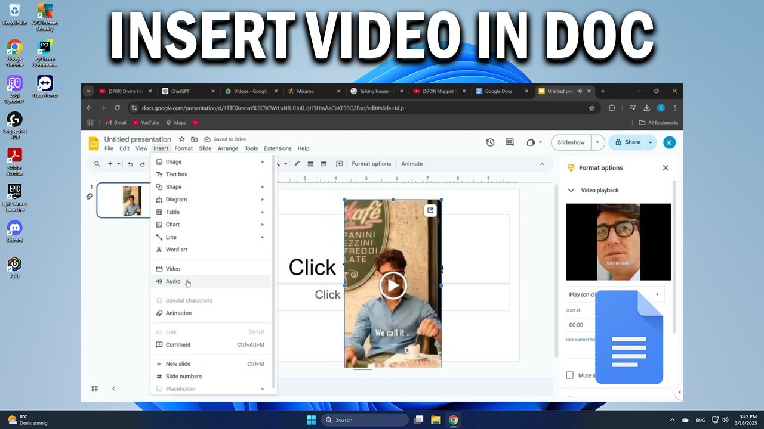Click the video camera meeting icon
This screenshot has width=764, height=429.
531,142
